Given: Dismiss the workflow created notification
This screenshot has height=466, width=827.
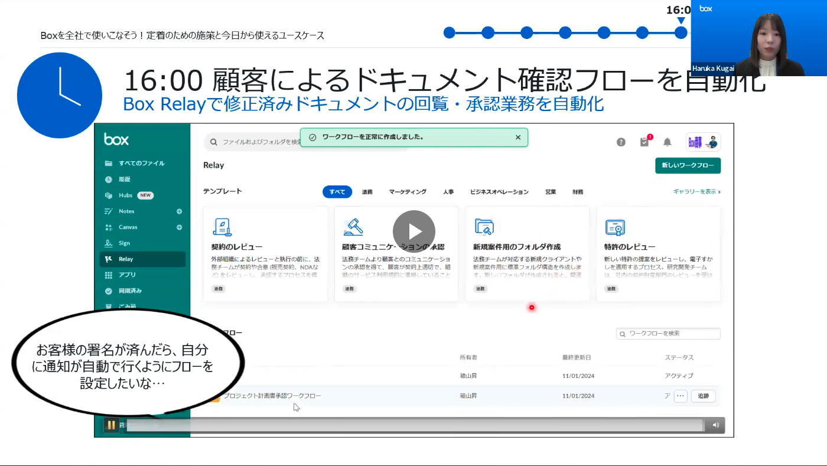Looking at the screenshot, I should (518, 138).
